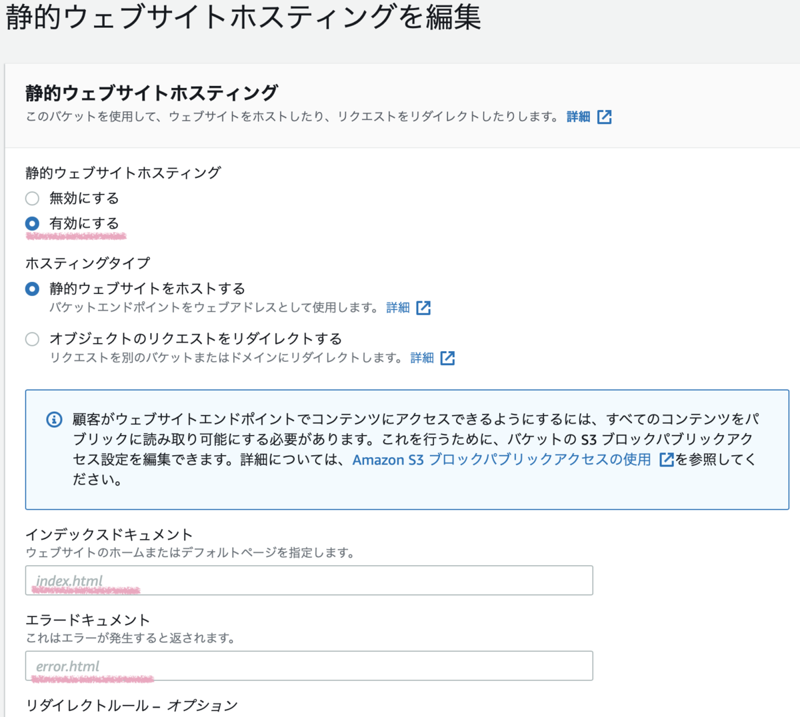
Task: Choose 静的ウェブサイトをホストする hosting type
Action: click(31, 289)
